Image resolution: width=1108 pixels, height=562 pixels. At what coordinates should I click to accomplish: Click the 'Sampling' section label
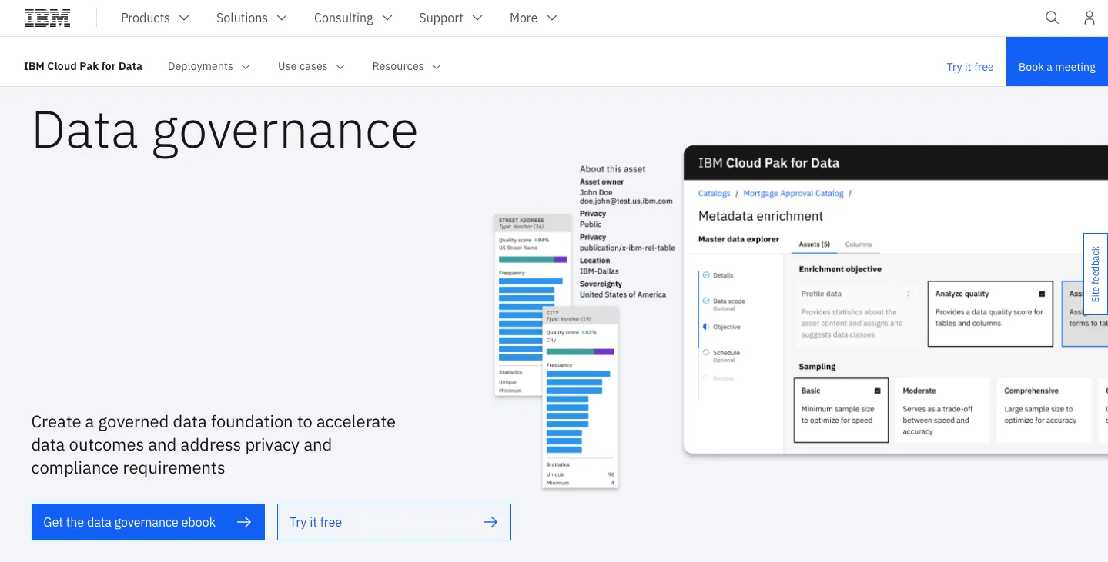click(x=817, y=367)
